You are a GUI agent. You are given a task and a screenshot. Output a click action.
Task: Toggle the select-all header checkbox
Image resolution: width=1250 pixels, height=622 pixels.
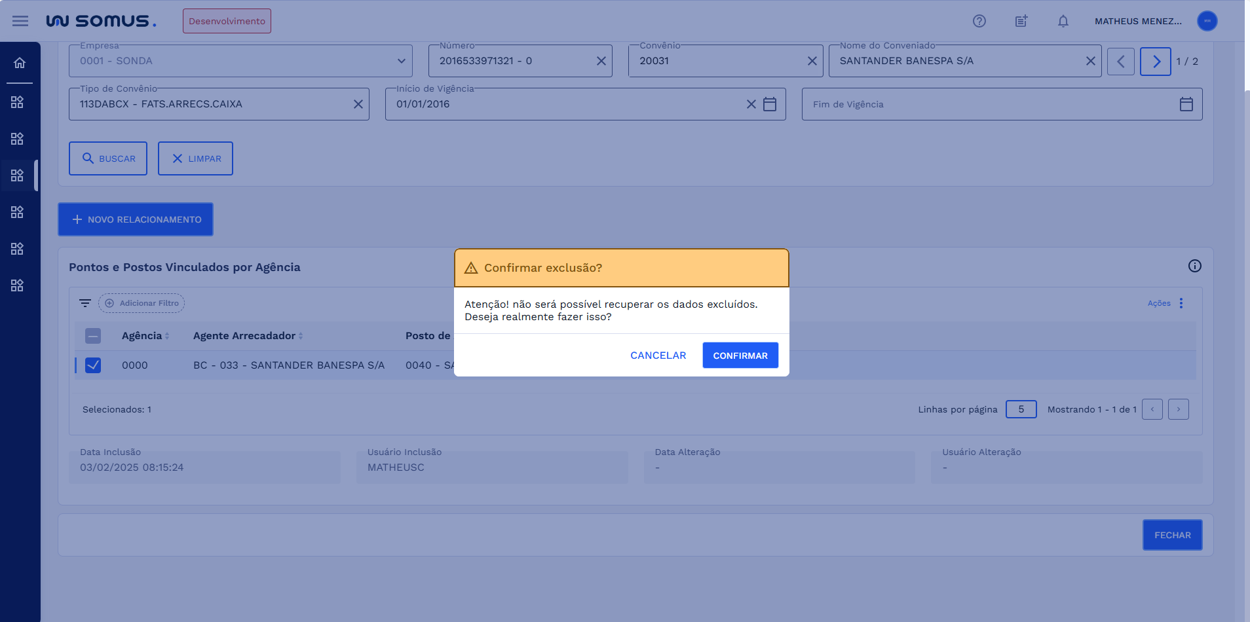(x=93, y=336)
